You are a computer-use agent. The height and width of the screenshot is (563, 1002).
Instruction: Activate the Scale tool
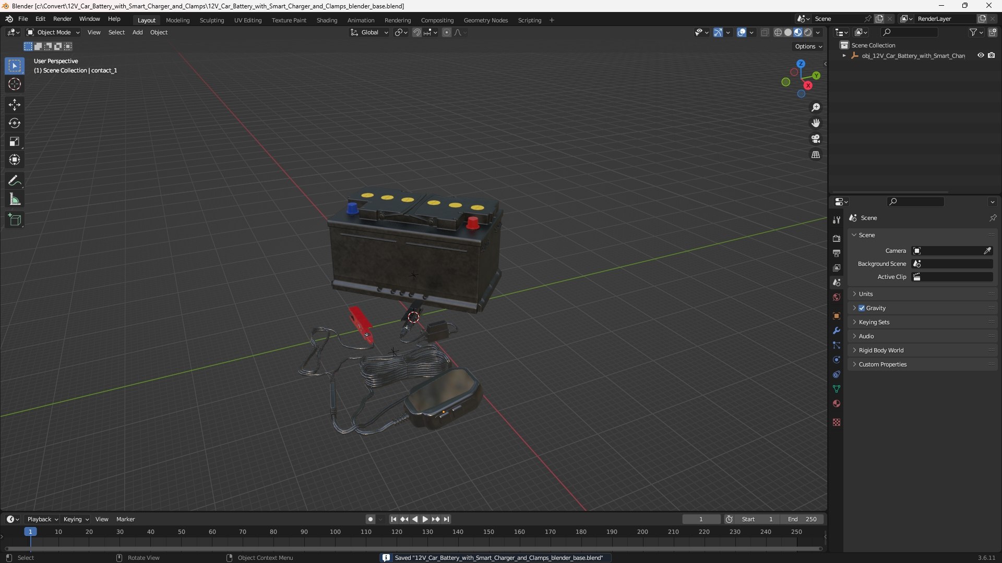(15, 141)
